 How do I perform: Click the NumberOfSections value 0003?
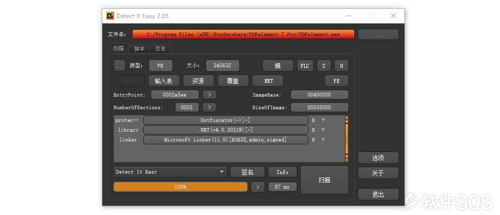[187, 107]
